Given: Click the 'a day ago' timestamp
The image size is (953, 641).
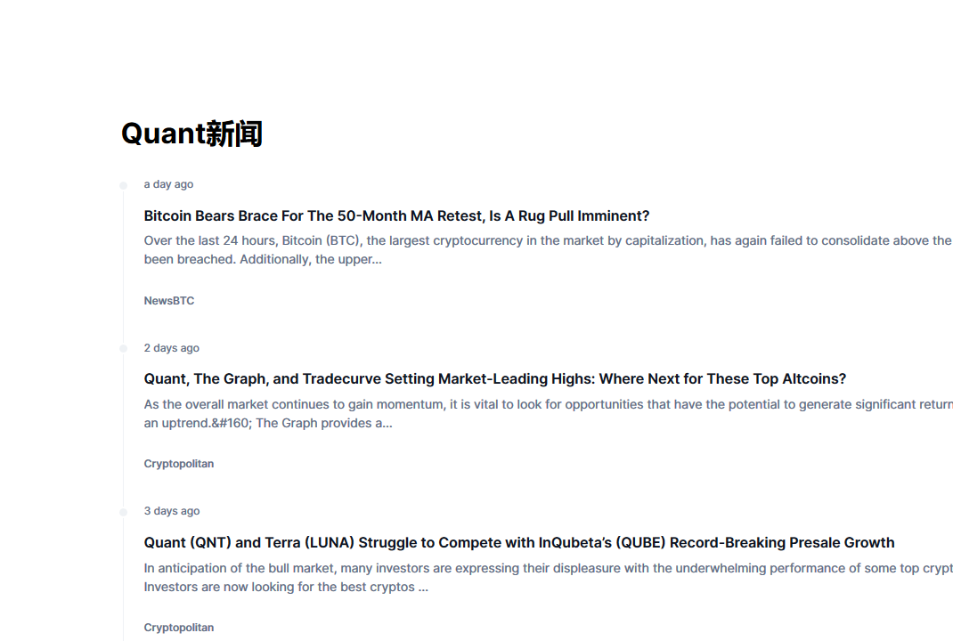Looking at the screenshot, I should [x=168, y=184].
